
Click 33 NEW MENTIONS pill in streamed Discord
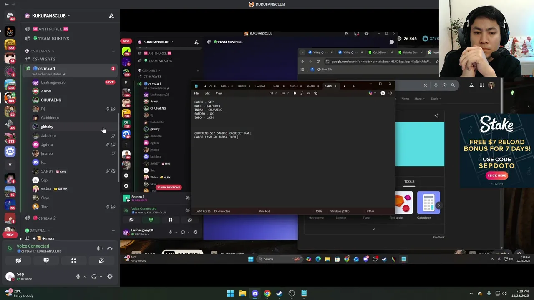(169, 187)
